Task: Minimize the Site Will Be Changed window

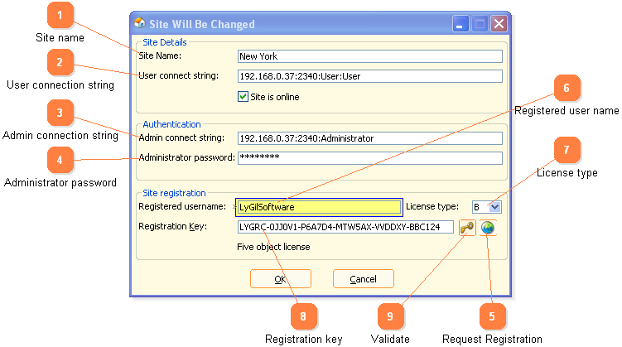Action: [x=460, y=24]
